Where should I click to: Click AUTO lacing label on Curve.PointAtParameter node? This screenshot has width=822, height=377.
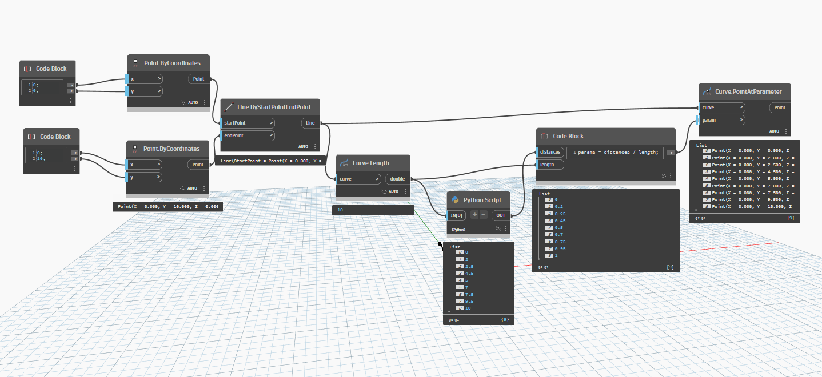(774, 131)
